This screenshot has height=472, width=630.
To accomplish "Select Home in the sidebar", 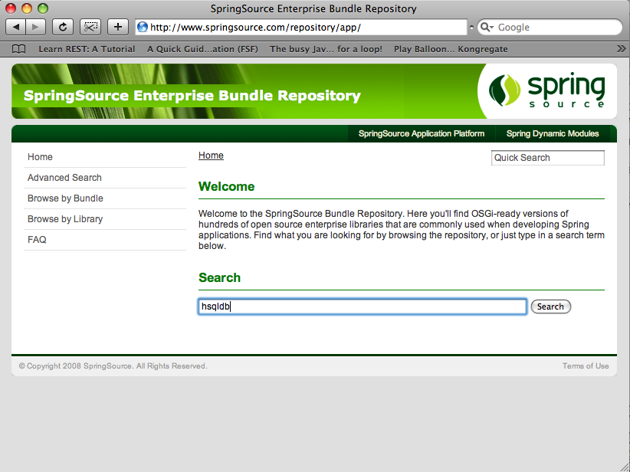I will 105,157.
